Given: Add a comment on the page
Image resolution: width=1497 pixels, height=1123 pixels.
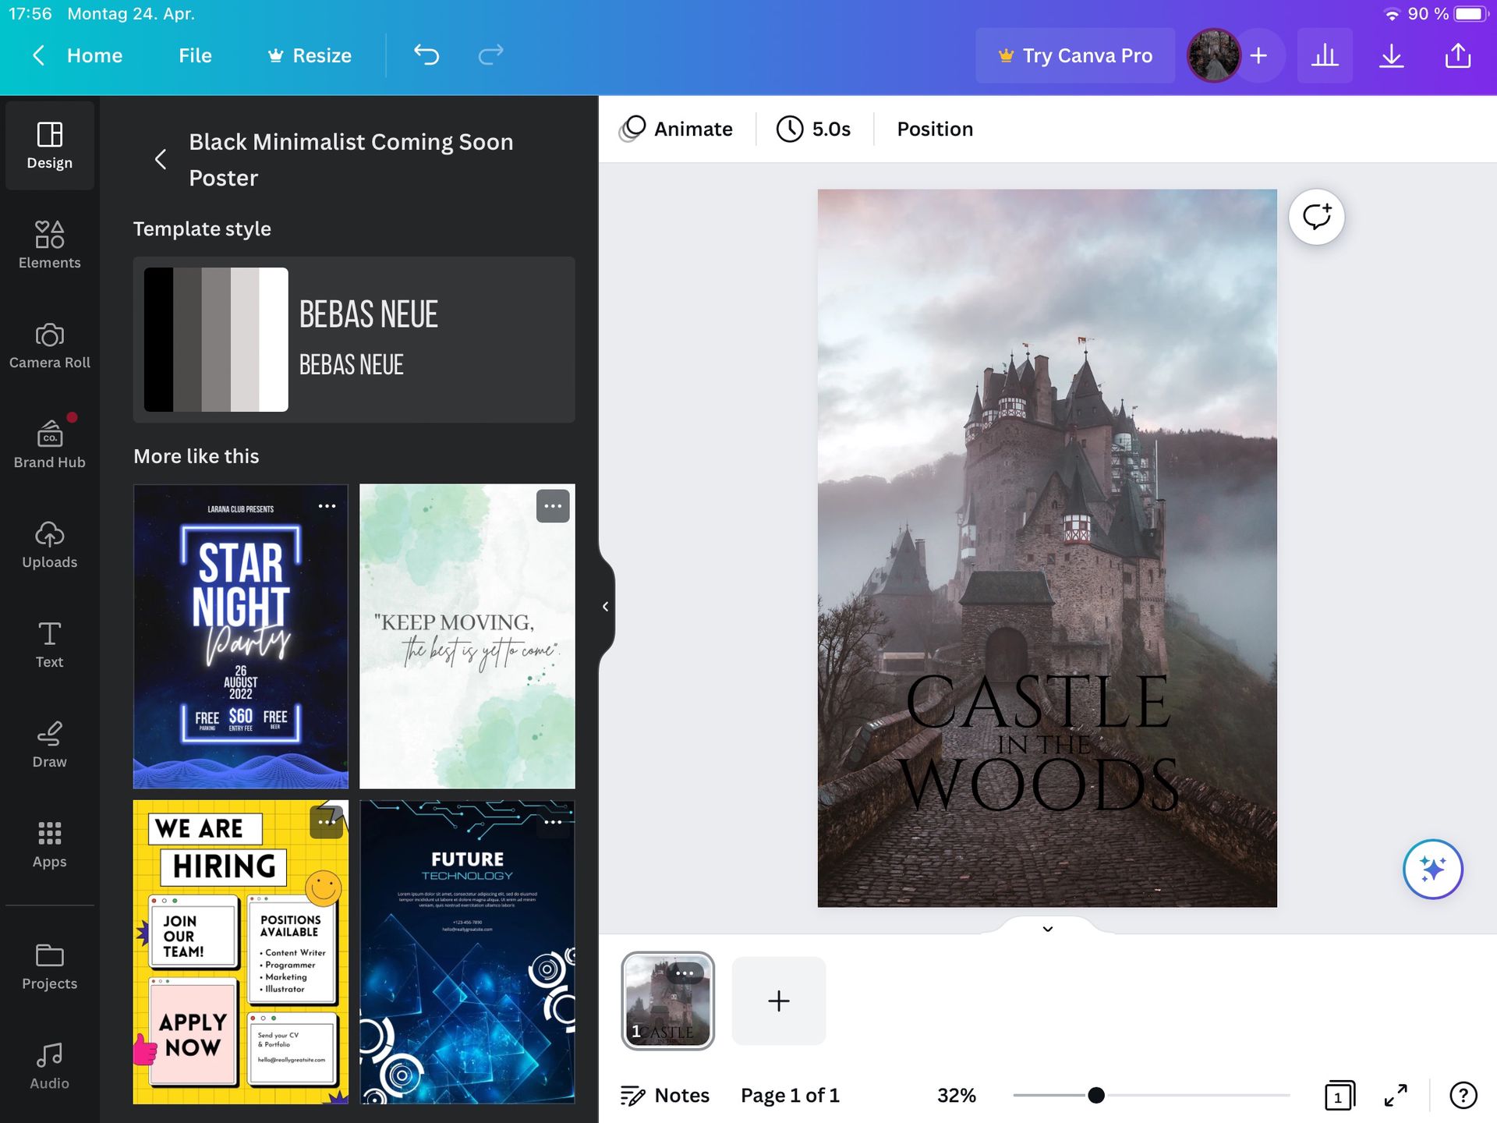Looking at the screenshot, I should [1316, 217].
